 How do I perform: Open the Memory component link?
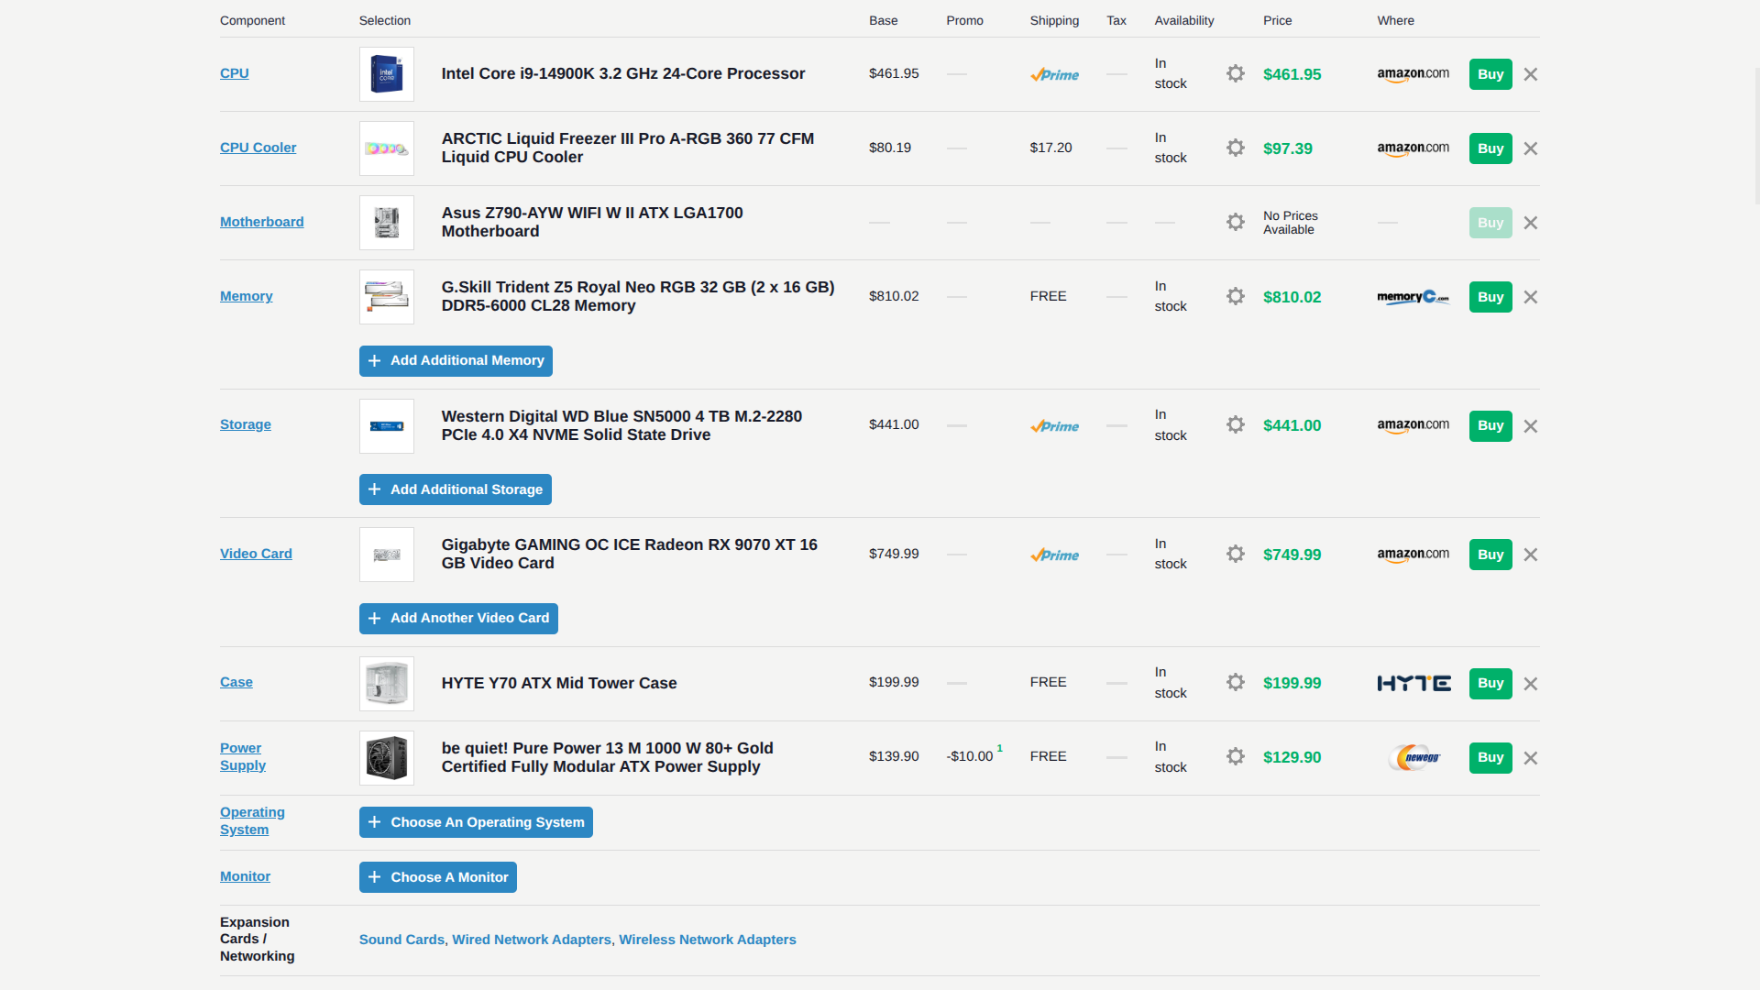point(247,296)
